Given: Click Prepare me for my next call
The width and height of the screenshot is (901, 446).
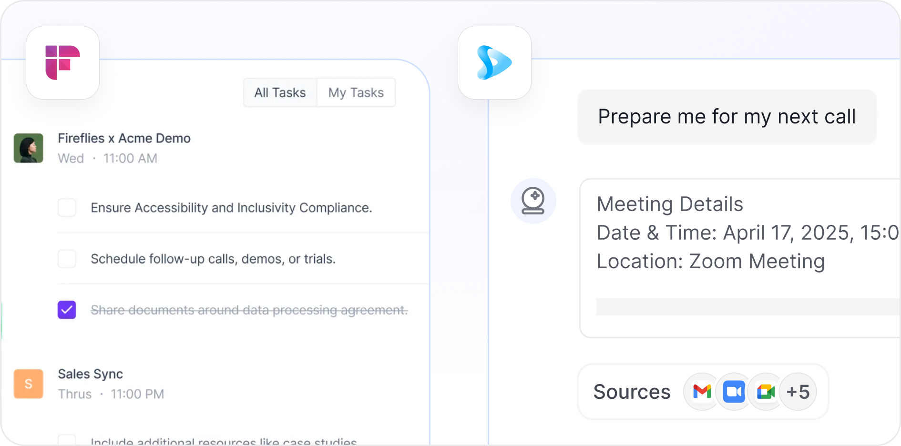Looking at the screenshot, I should point(727,117).
